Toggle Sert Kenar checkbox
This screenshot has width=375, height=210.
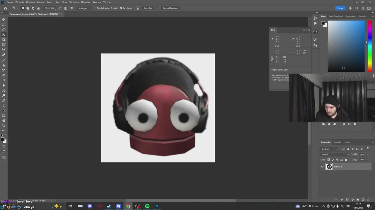[121, 8]
